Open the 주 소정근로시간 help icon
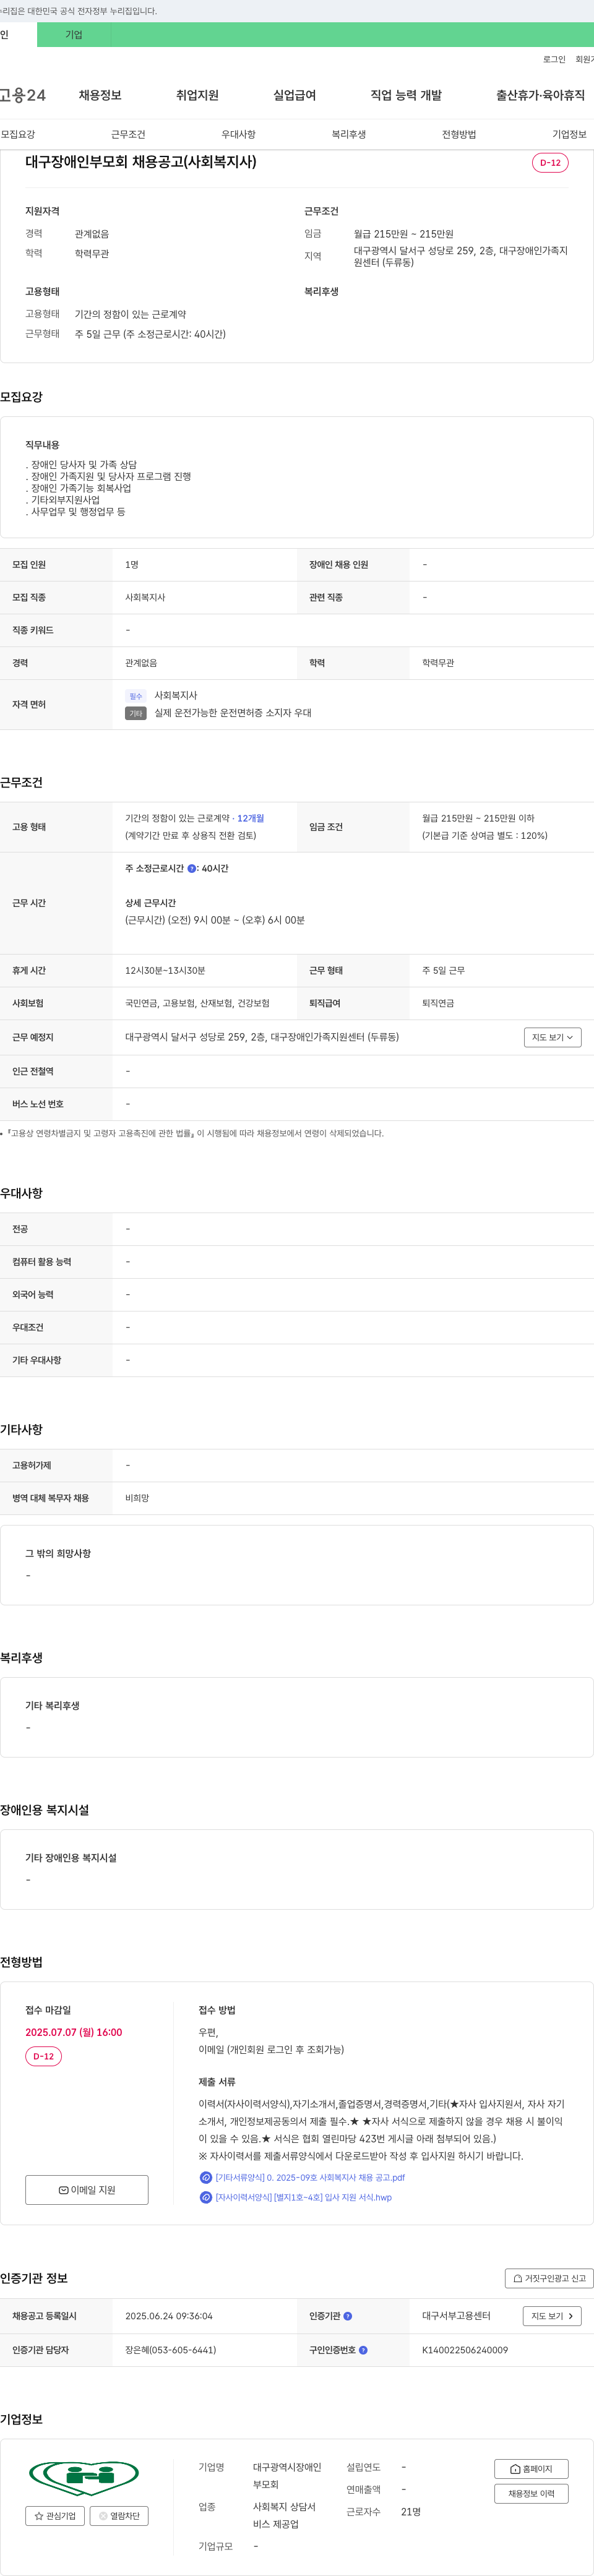 192,868
